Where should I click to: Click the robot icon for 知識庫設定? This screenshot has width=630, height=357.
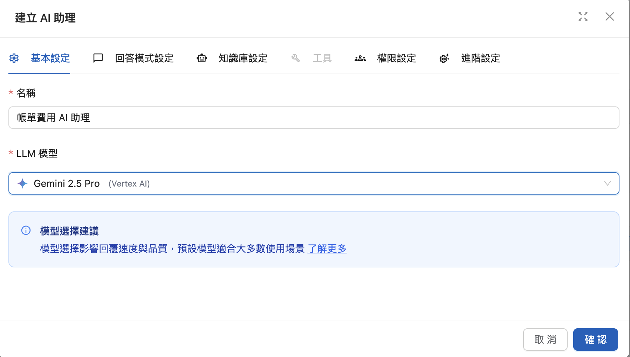pyautogui.click(x=202, y=58)
